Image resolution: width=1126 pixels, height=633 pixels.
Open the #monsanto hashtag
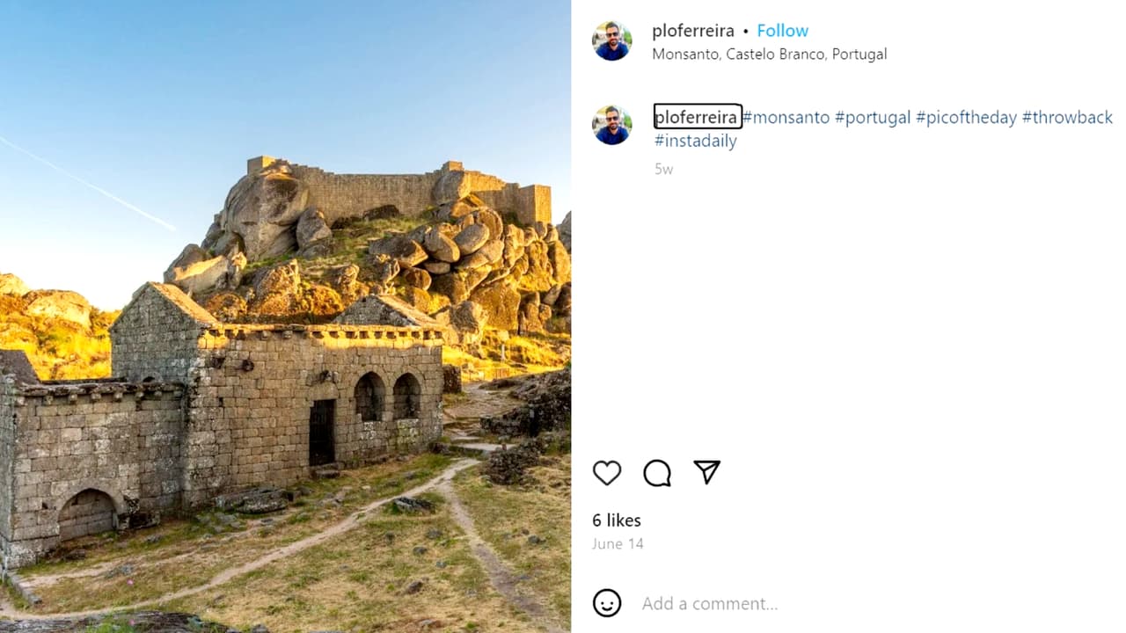[786, 117]
